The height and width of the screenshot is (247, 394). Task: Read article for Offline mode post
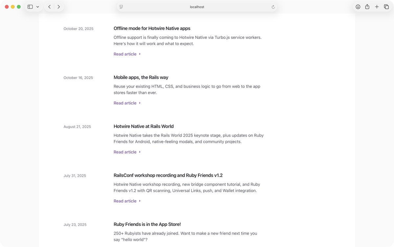125,54
